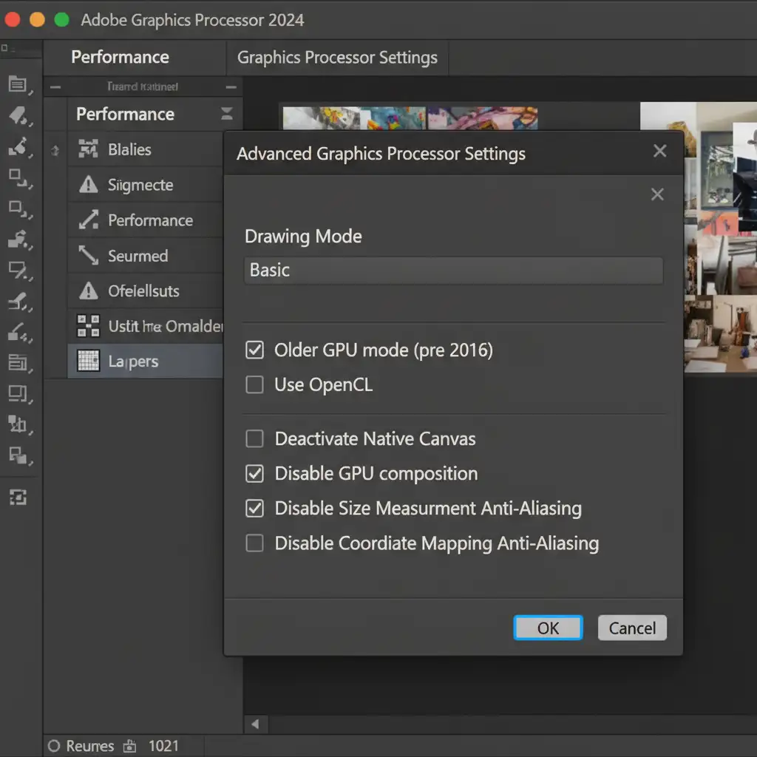Image resolution: width=757 pixels, height=757 pixels.
Task: Collapse the Performance panel header arrow
Action: 226,114
